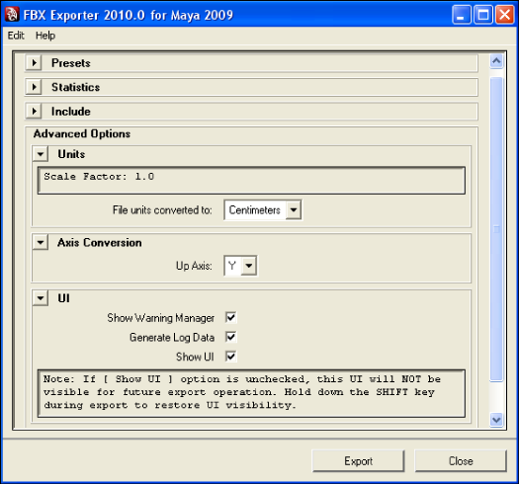519x484 pixels.
Task: Click the Scale Factor text box
Action: pyautogui.click(x=251, y=181)
